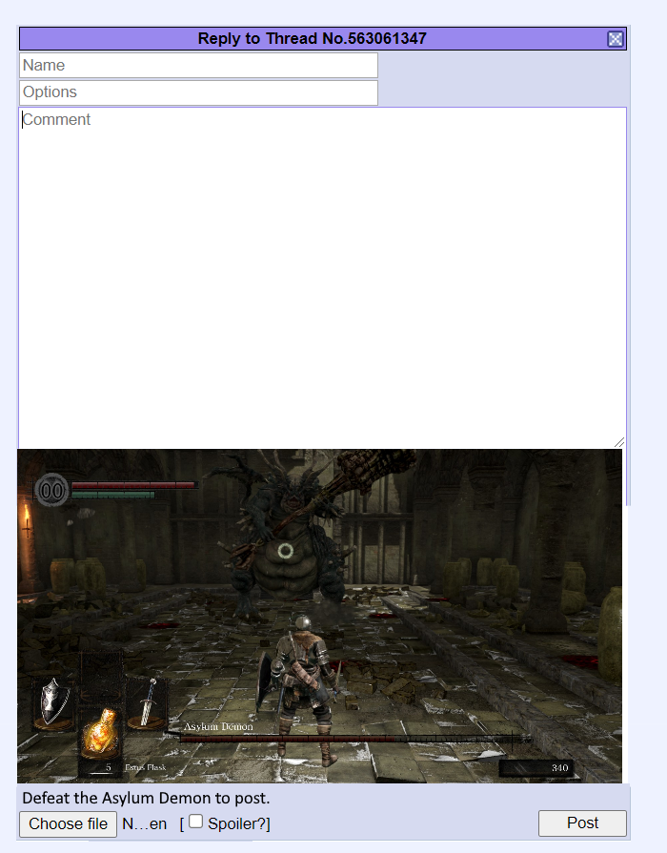Submit reply with the Post button
The width and height of the screenshot is (667, 853).
tap(582, 823)
